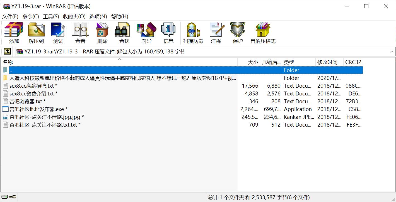Click the 2020/1/... modified date cell
396x202 pixels.
coord(329,78)
